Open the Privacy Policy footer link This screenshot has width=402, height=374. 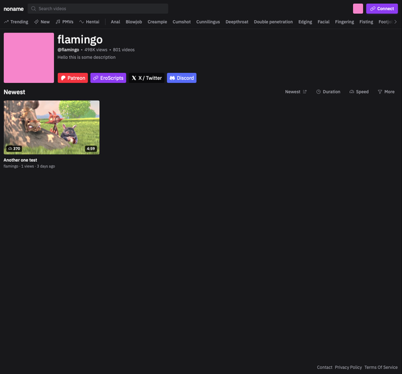pyautogui.click(x=348, y=367)
